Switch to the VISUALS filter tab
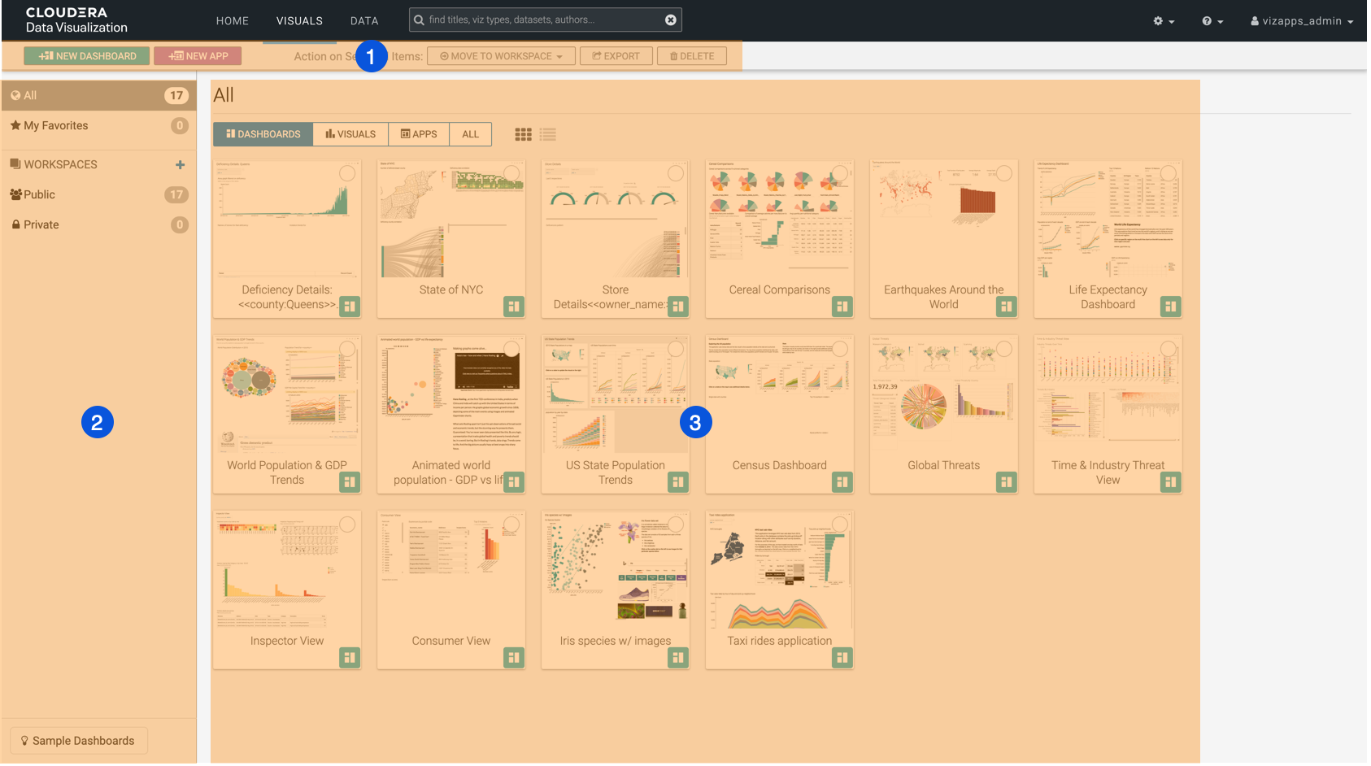Screen dimensions: 1371x766 pyautogui.click(x=350, y=134)
